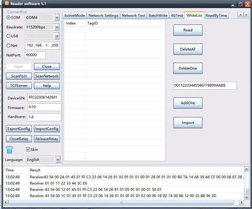Screen dimensions: 252x209
Task: Click the ScanPort button
Action: (x=19, y=76)
